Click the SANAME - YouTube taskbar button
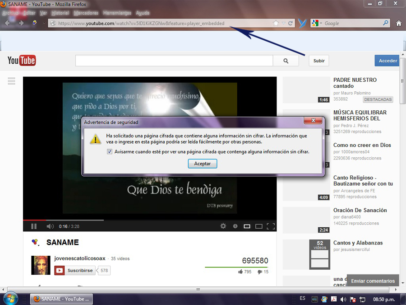 click(62, 299)
